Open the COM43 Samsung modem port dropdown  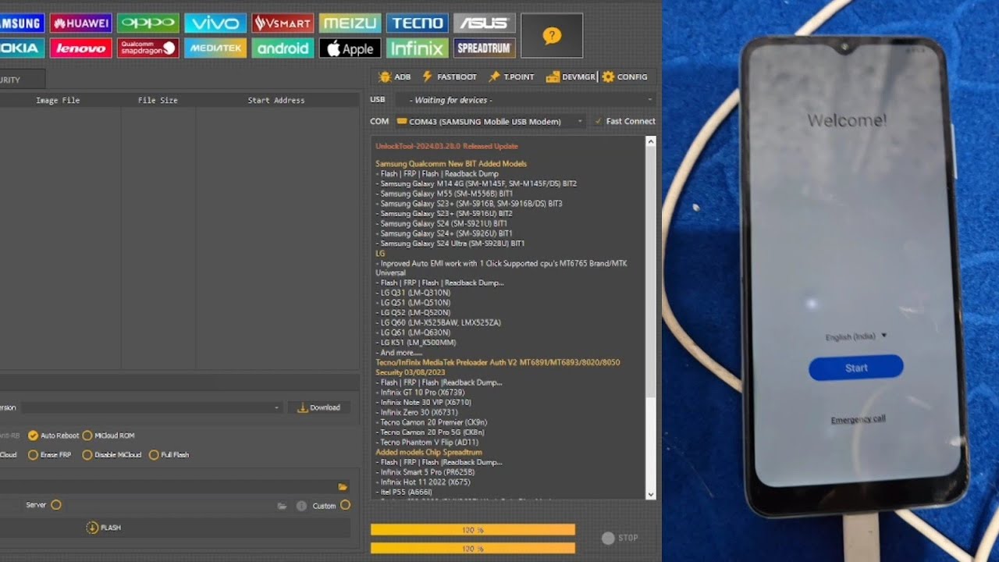pyautogui.click(x=489, y=121)
